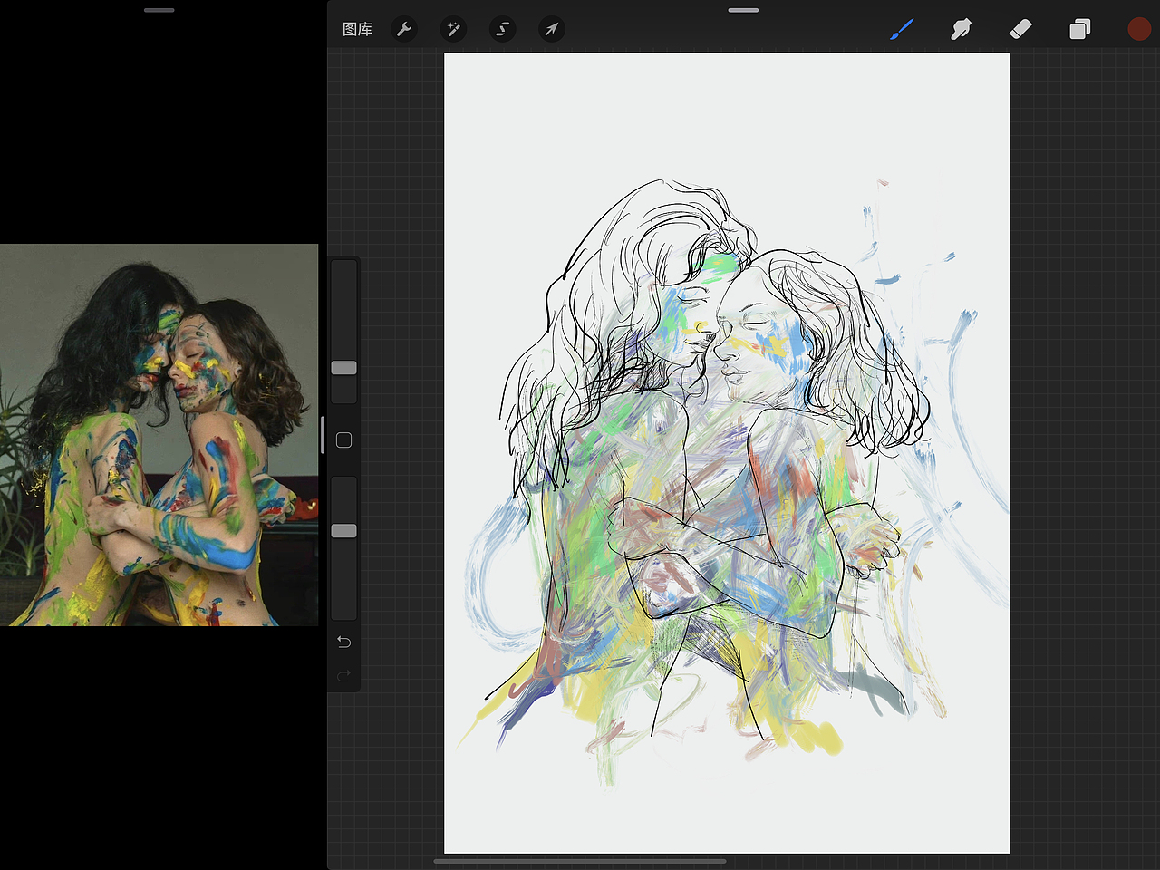Open the 图库 gallery
1160x870 pixels.
coord(357,29)
